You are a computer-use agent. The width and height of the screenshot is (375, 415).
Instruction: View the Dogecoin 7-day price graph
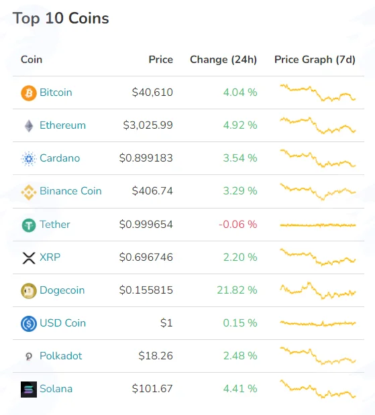[318, 290]
